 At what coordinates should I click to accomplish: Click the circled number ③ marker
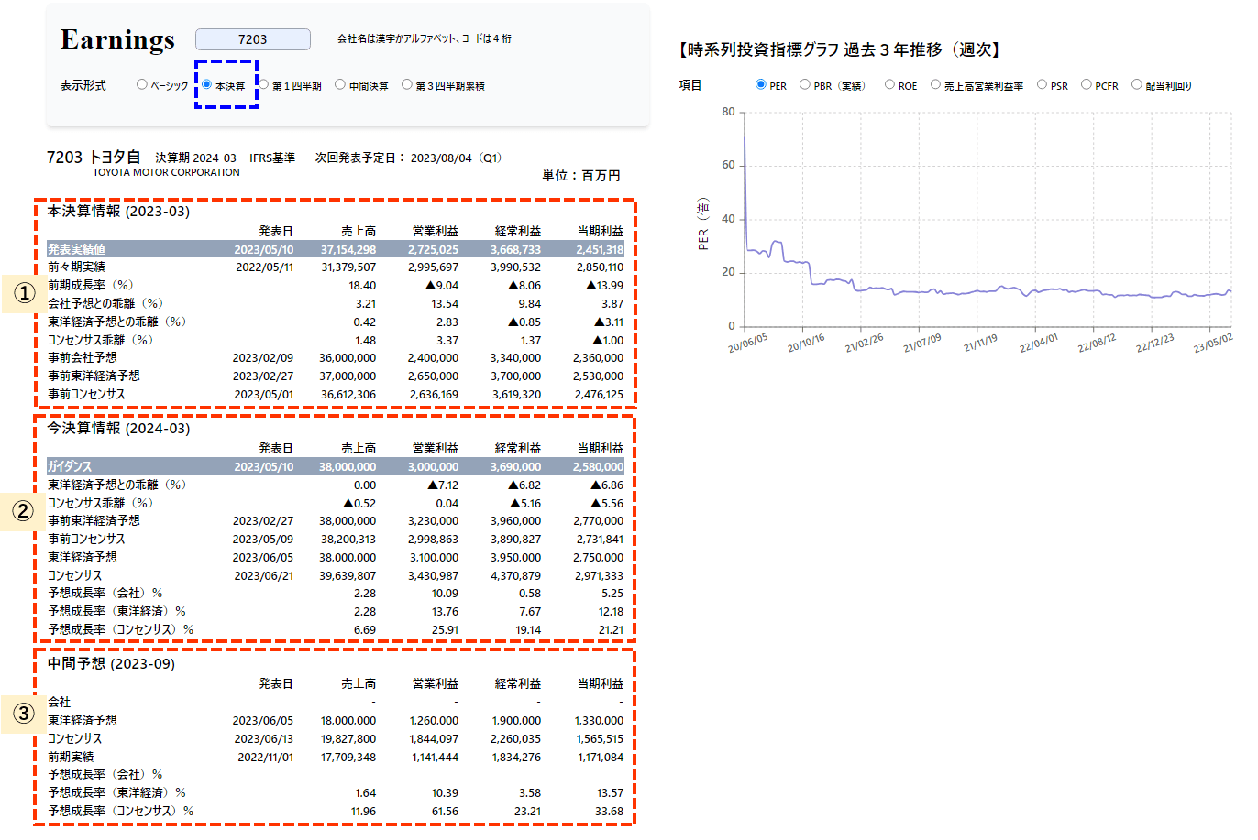click(24, 714)
